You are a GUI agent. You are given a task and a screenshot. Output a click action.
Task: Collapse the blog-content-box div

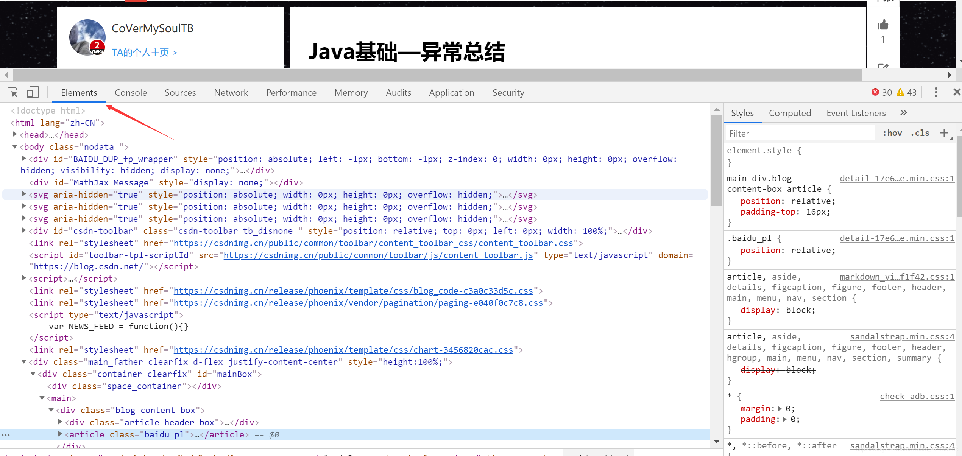tap(51, 410)
